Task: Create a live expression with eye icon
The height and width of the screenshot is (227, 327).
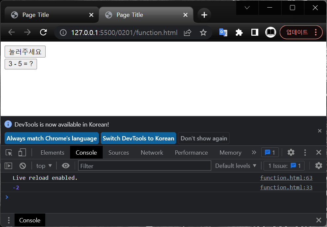Action: tap(66, 166)
